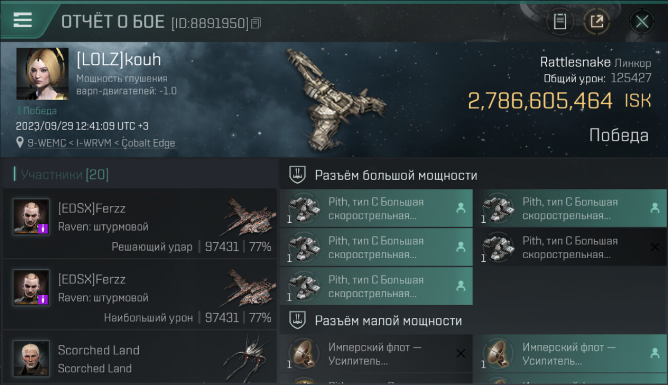Click the person icon on the top-right Pith module

[x=655, y=208]
